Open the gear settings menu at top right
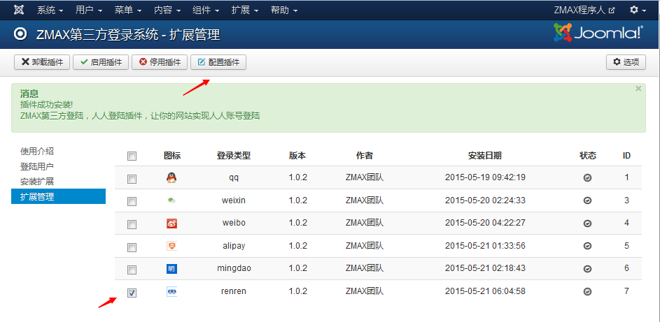 (638, 10)
